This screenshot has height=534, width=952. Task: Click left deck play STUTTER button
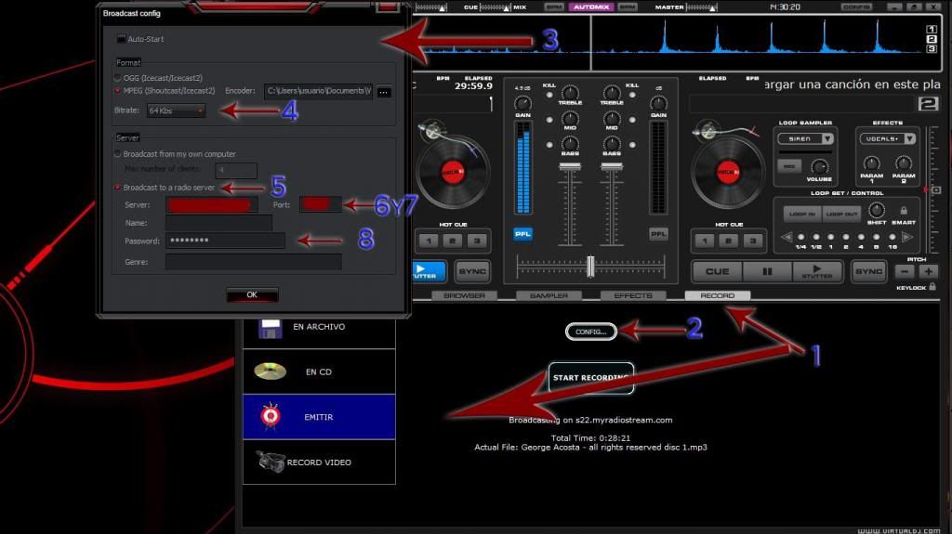tap(428, 271)
